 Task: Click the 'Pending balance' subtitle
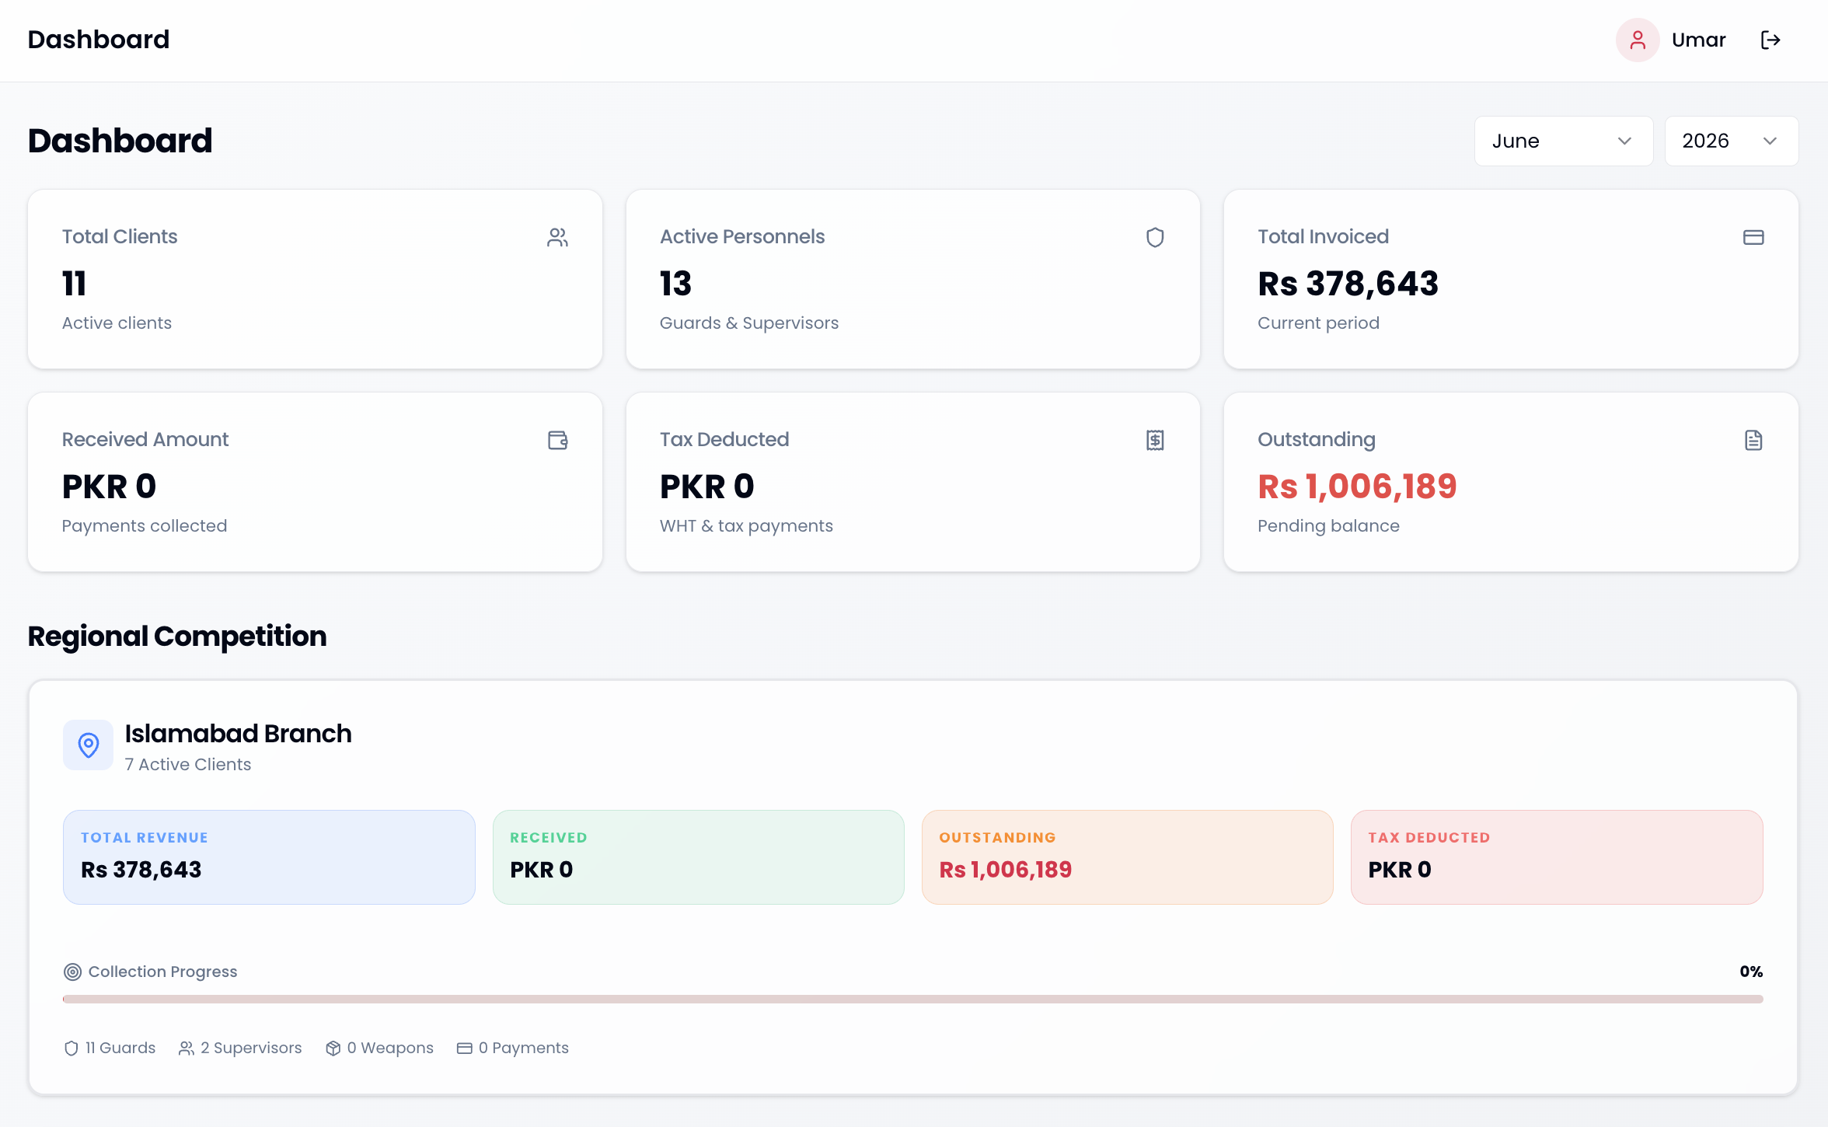(1328, 525)
